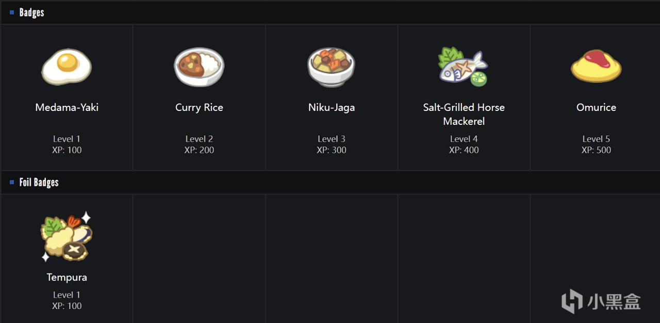Click the Level 5 label under Omurice
Screen dimensions: 660x323
pyautogui.click(x=596, y=139)
